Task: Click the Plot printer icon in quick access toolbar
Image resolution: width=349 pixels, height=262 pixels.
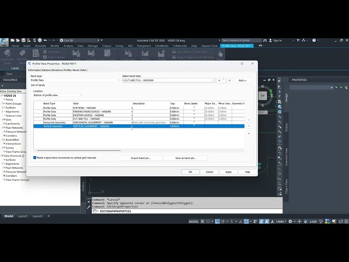Action: coord(40,40)
